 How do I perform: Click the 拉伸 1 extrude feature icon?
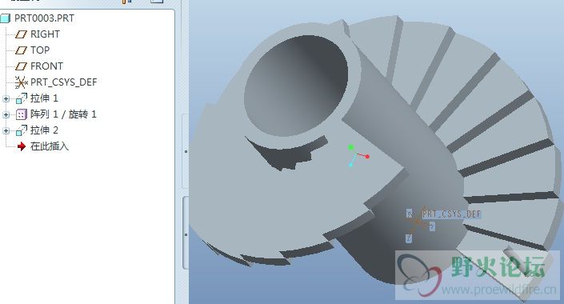pos(22,98)
